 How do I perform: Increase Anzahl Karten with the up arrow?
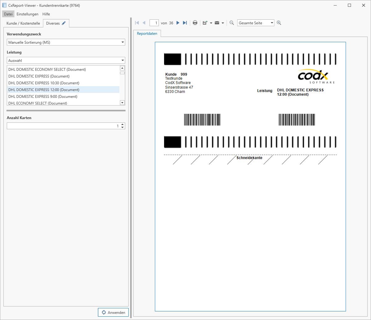[123, 124]
